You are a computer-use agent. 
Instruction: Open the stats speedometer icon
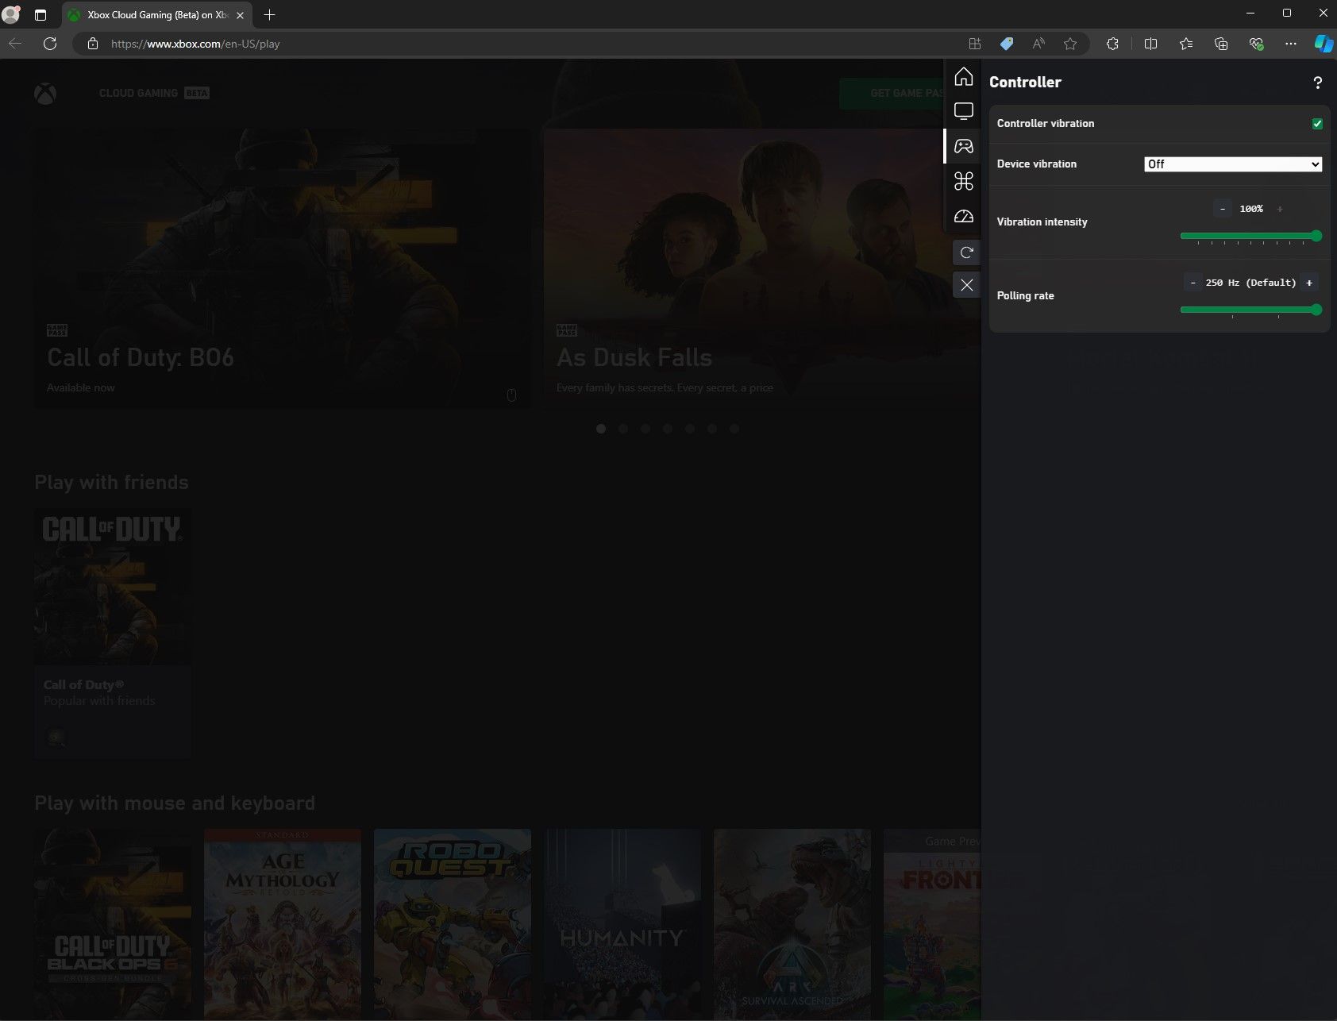pyautogui.click(x=963, y=217)
